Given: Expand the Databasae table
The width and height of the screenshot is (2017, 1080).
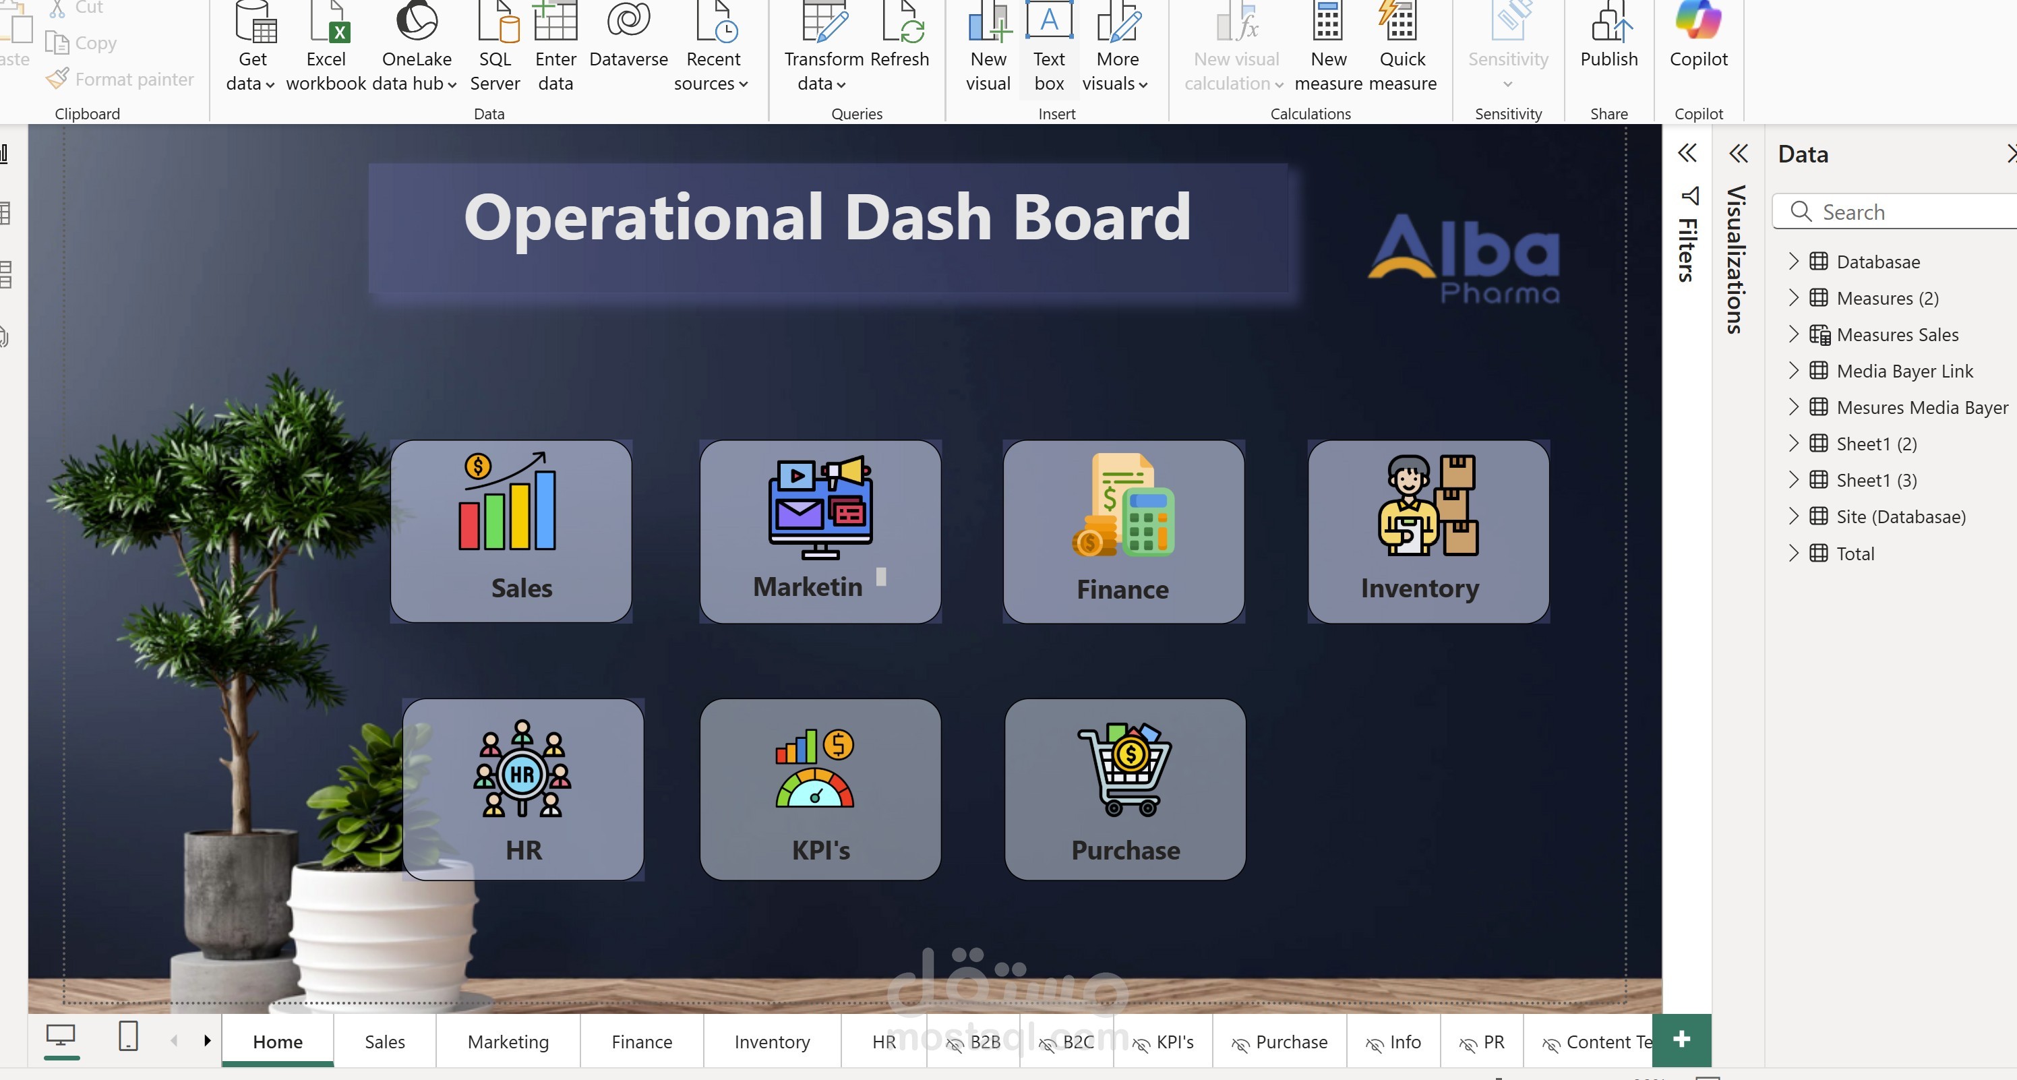Looking at the screenshot, I should (x=1794, y=261).
